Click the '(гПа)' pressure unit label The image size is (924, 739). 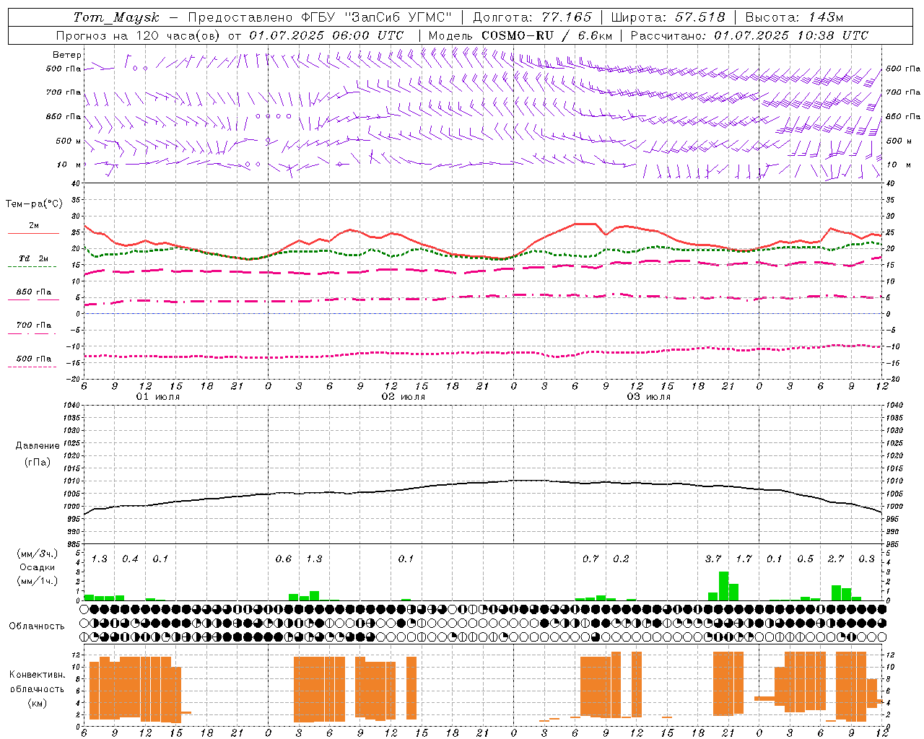point(38,462)
